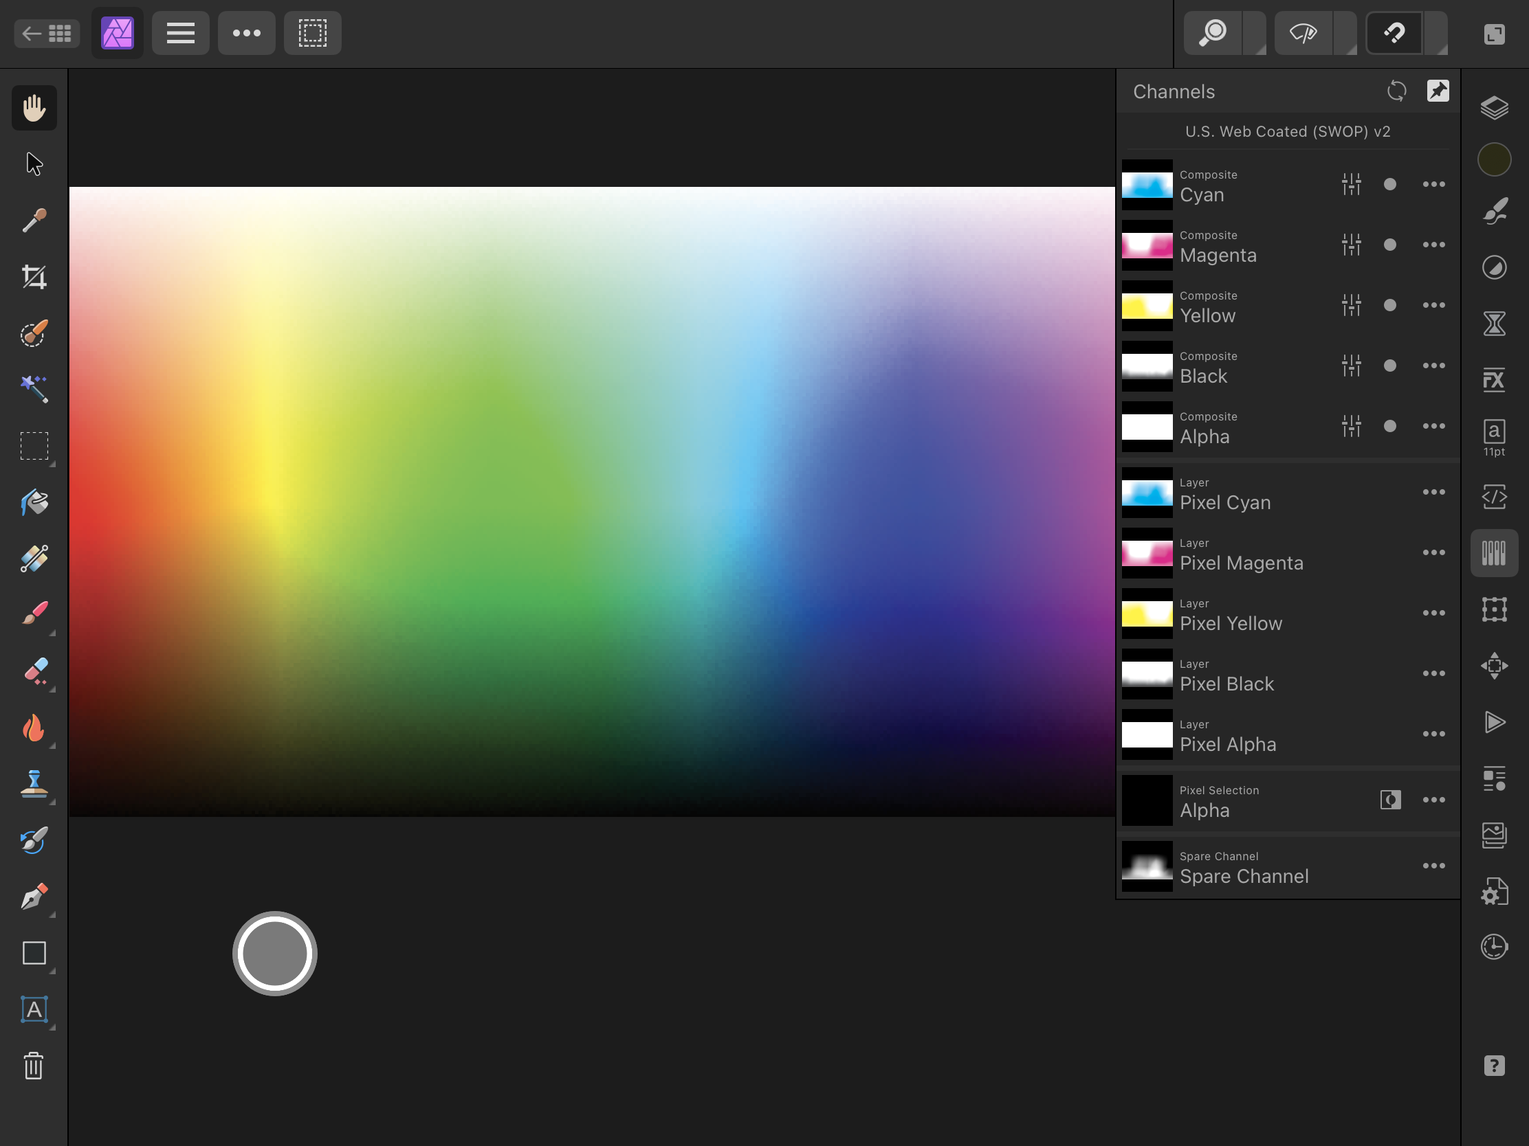Image resolution: width=1529 pixels, height=1146 pixels.
Task: Open the Channels studio icon
Action: tap(1494, 552)
